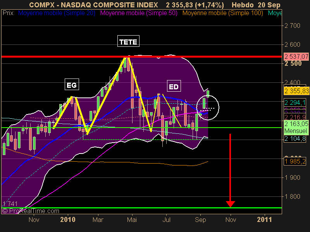
Task: Click the 20 Sep date label
Action: [x=269, y=5]
